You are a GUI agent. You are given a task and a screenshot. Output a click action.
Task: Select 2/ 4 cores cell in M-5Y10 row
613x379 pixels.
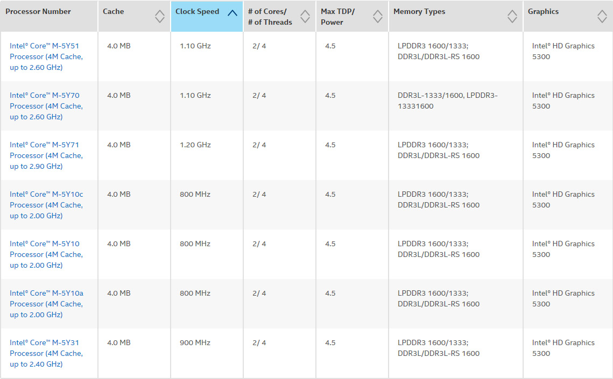click(x=259, y=244)
